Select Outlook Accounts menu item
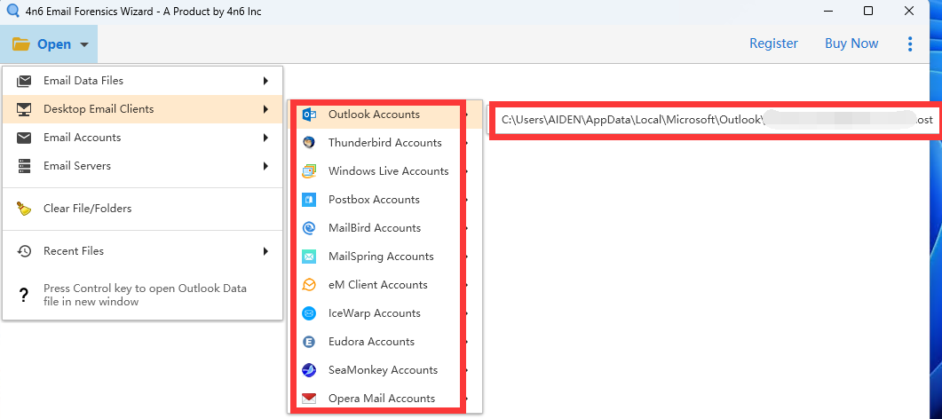Screen dimensions: 942x419 tap(374, 115)
